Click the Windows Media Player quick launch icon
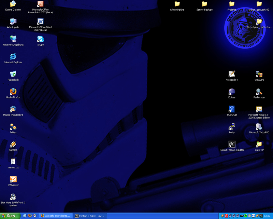Viewport: 273px width, 219px height. point(35,216)
